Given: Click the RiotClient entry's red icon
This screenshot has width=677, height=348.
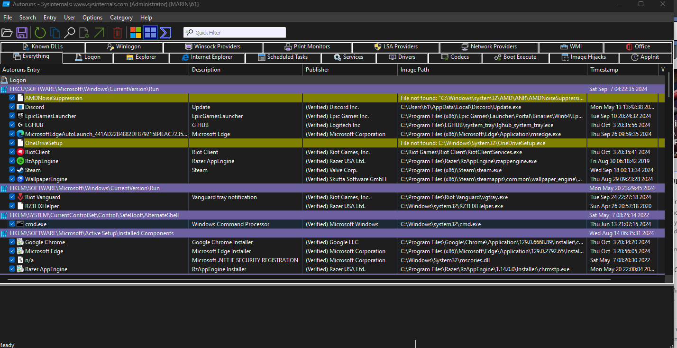Looking at the screenshot, I should pos(20,152).
